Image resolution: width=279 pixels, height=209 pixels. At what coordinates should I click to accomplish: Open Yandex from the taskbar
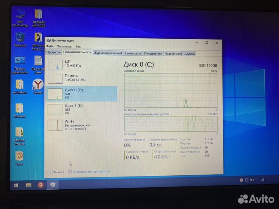[x=41, y=185]
